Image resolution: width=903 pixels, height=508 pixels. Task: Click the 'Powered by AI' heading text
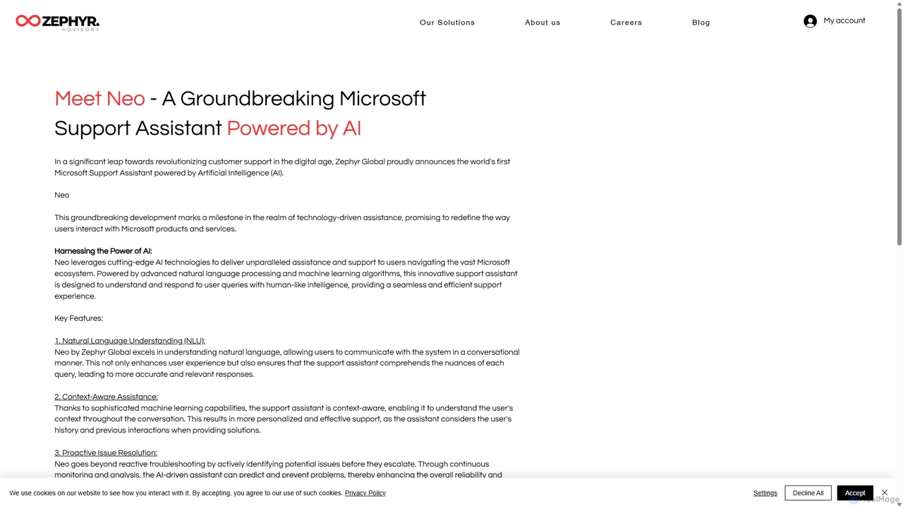[x=293, y=128]
